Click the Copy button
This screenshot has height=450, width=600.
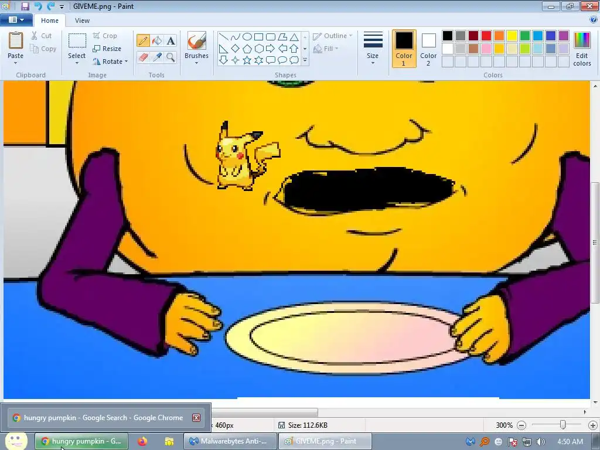[43, 49]
